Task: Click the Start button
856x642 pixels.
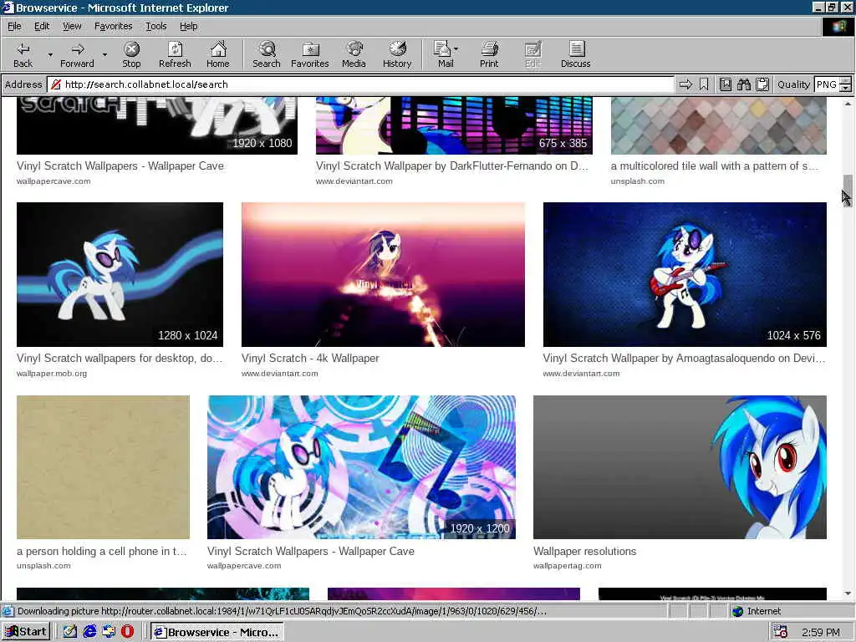Action: tap(26, 632)
